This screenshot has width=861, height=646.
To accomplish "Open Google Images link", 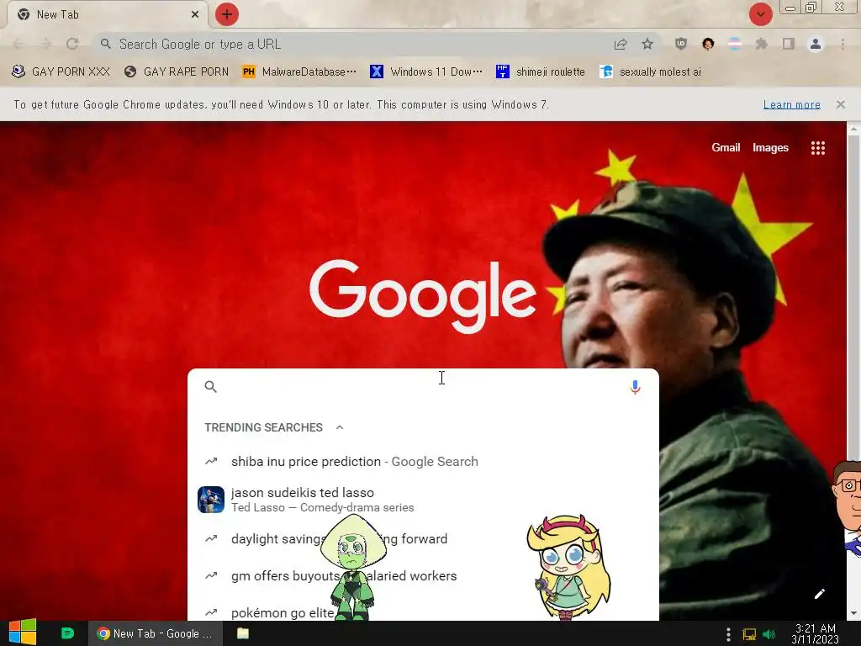I will tap(770, 147).
